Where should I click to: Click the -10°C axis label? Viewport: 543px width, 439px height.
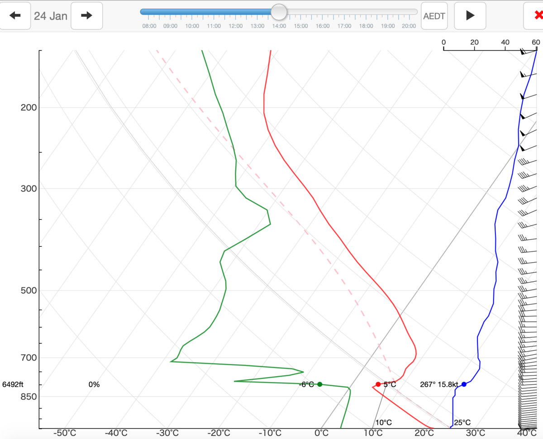pyautogui.click(x=270, y=433)
